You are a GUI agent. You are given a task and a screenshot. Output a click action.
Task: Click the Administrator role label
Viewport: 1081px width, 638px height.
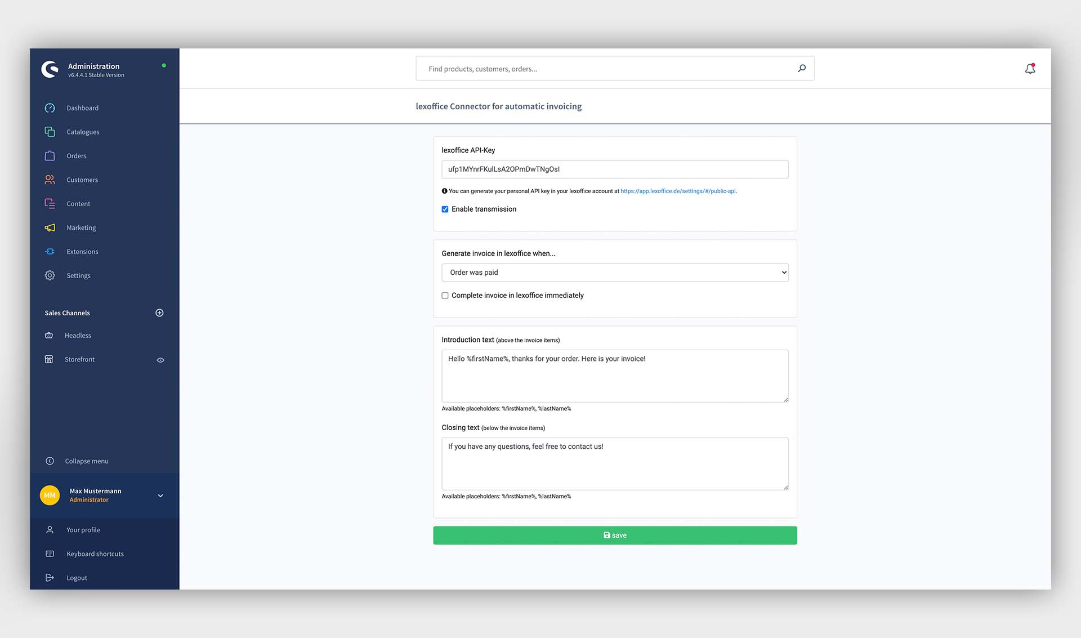89,500
